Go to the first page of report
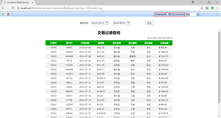This screenshot has height=118, width=221. point(203,14)
